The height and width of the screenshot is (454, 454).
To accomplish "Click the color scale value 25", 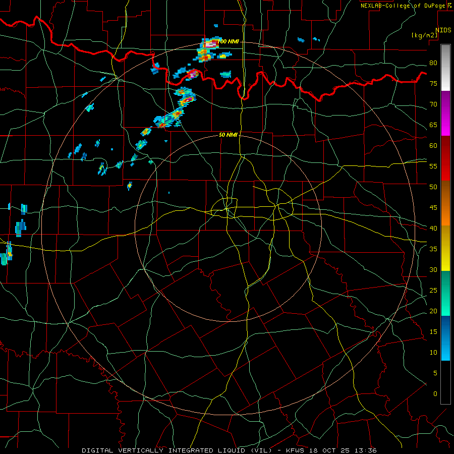I will pyautogui.click(x=433, y=291).
